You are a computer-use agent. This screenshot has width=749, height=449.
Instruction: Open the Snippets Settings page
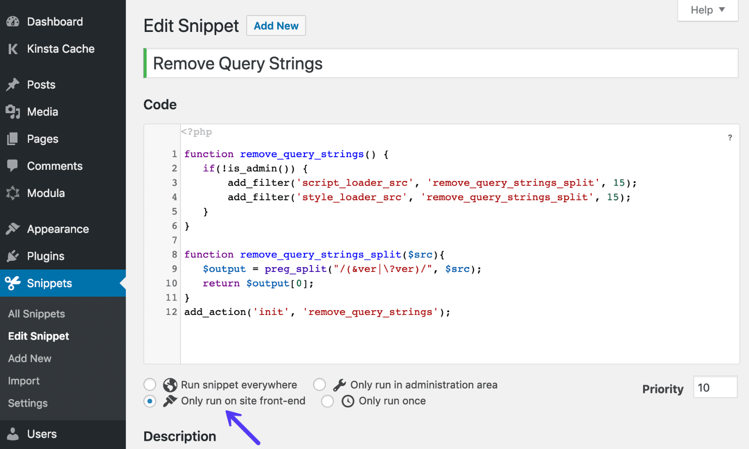(28, 403)
